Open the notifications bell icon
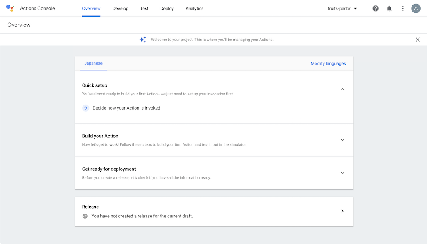The width and height of the screenshot is (427, 244). [x=389, y=8]
